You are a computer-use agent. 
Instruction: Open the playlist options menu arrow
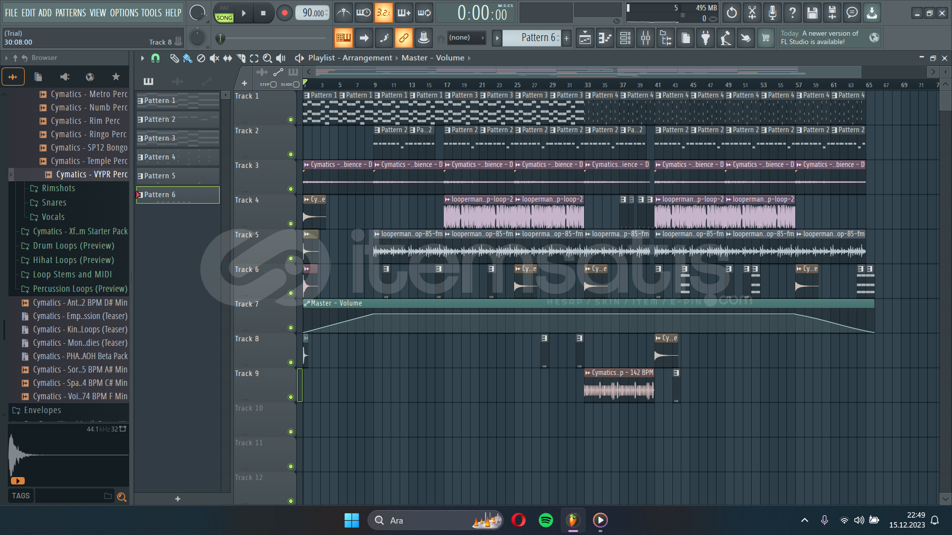pos(142,58)
